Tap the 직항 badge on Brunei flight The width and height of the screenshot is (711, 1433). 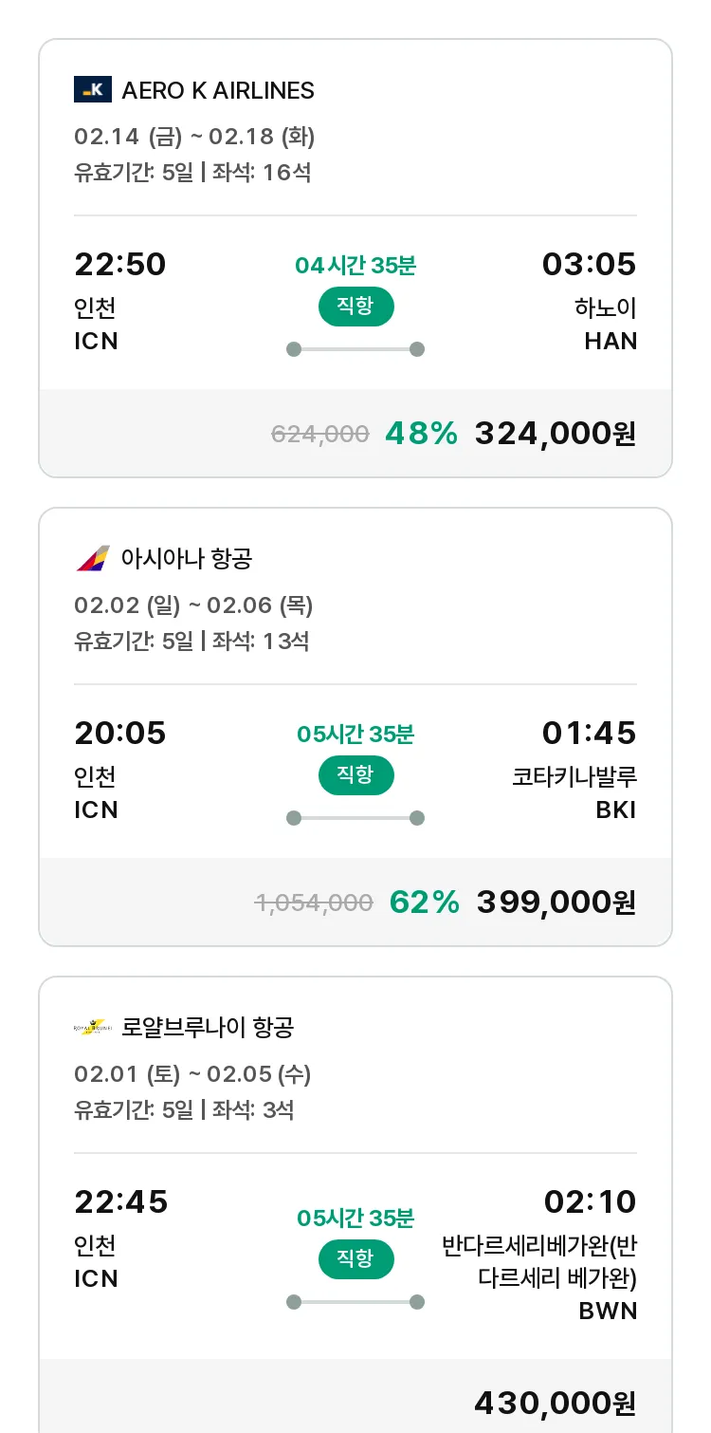[x=355, y=1259]
